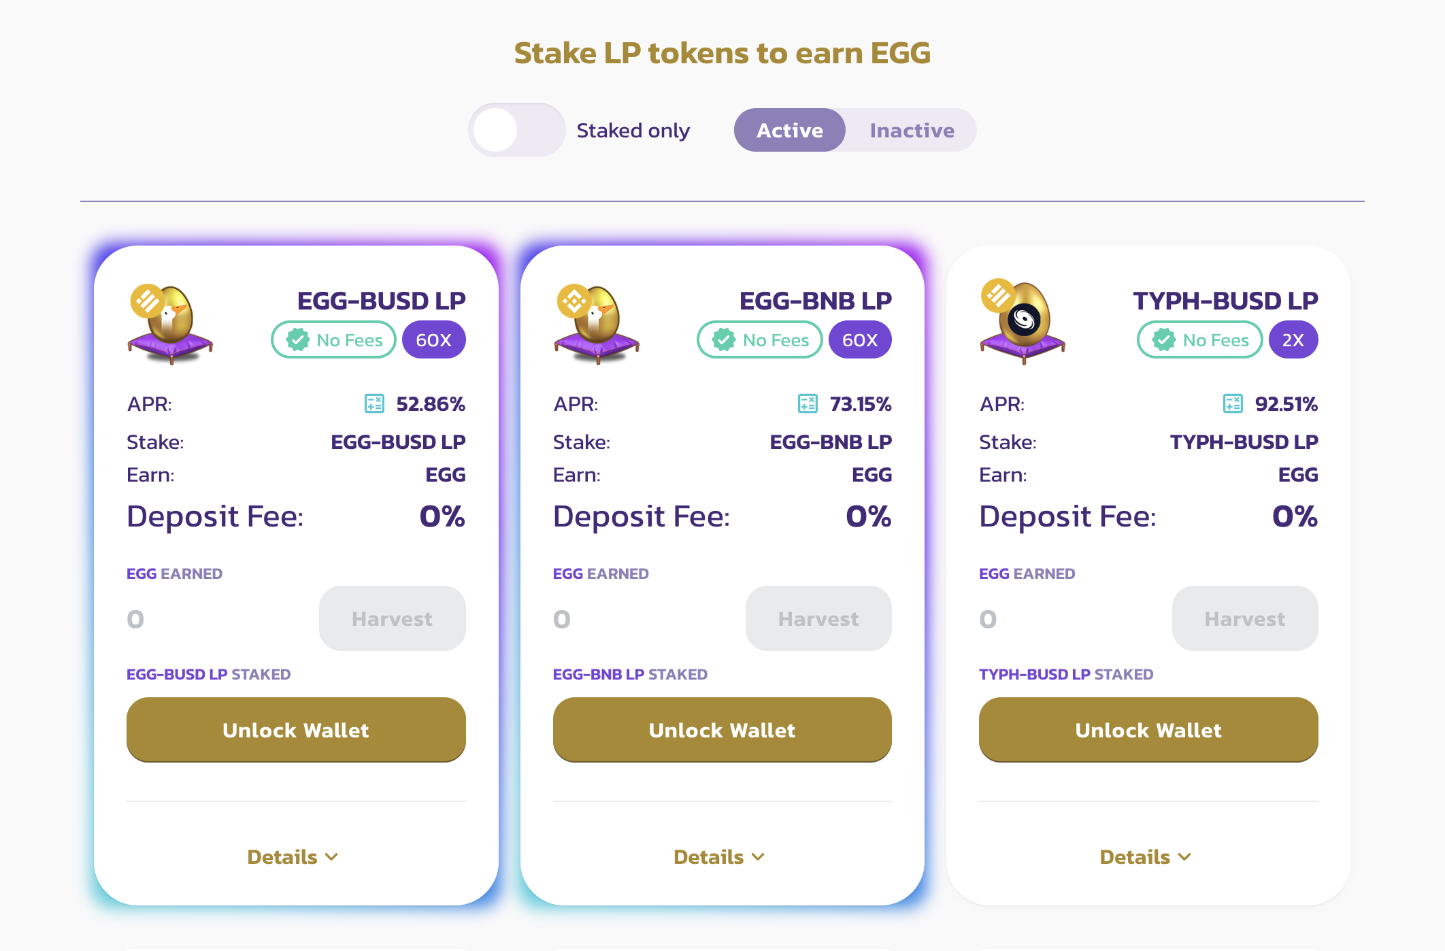Click the 2X multiplier badge on TYPH-BUSD
Screen dimensions: 1445x951
(1293, 339)
